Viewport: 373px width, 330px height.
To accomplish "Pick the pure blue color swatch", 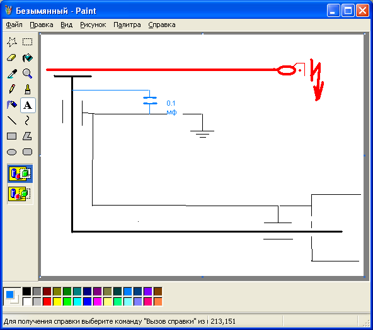I will pyautogui.click(x=88, y=302).
